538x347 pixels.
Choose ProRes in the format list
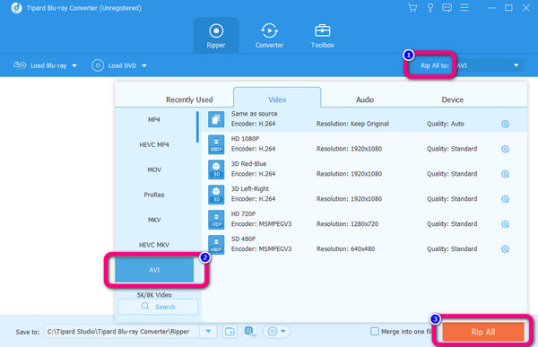pos(154,195)
